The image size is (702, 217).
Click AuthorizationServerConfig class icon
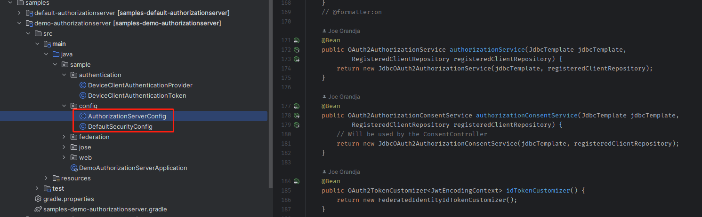point(83,116)
